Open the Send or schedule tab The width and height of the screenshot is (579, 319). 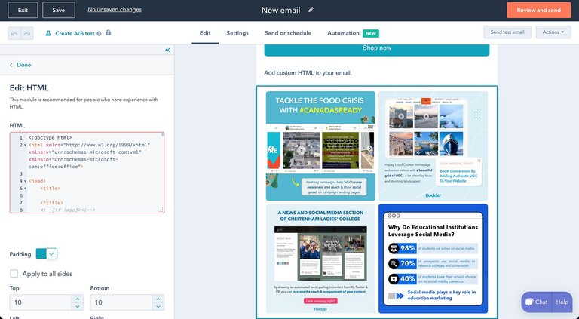click(288, 33)
